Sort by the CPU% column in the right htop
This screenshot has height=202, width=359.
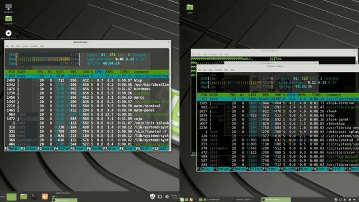(x=291, y=95)
